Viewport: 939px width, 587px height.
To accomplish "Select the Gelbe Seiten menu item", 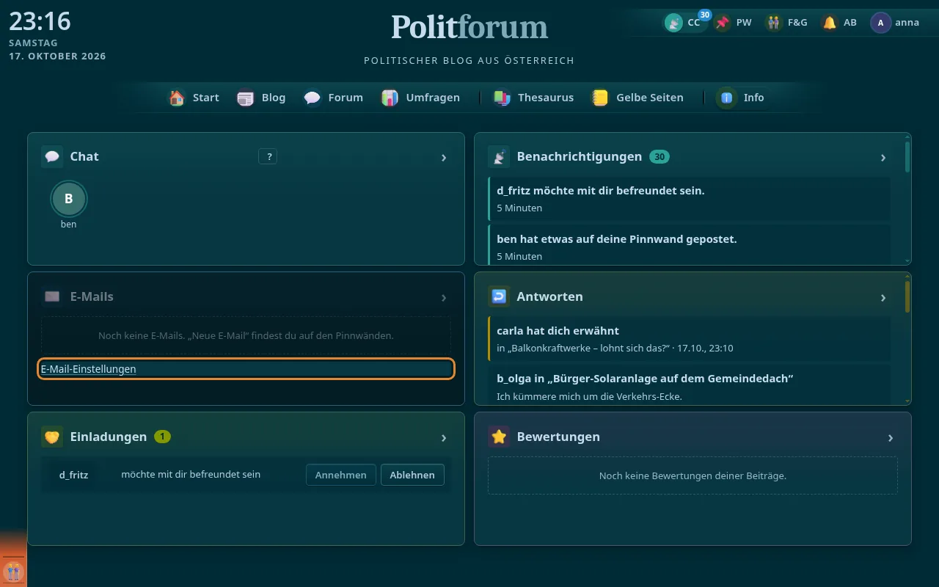I will tap(637, 98).
